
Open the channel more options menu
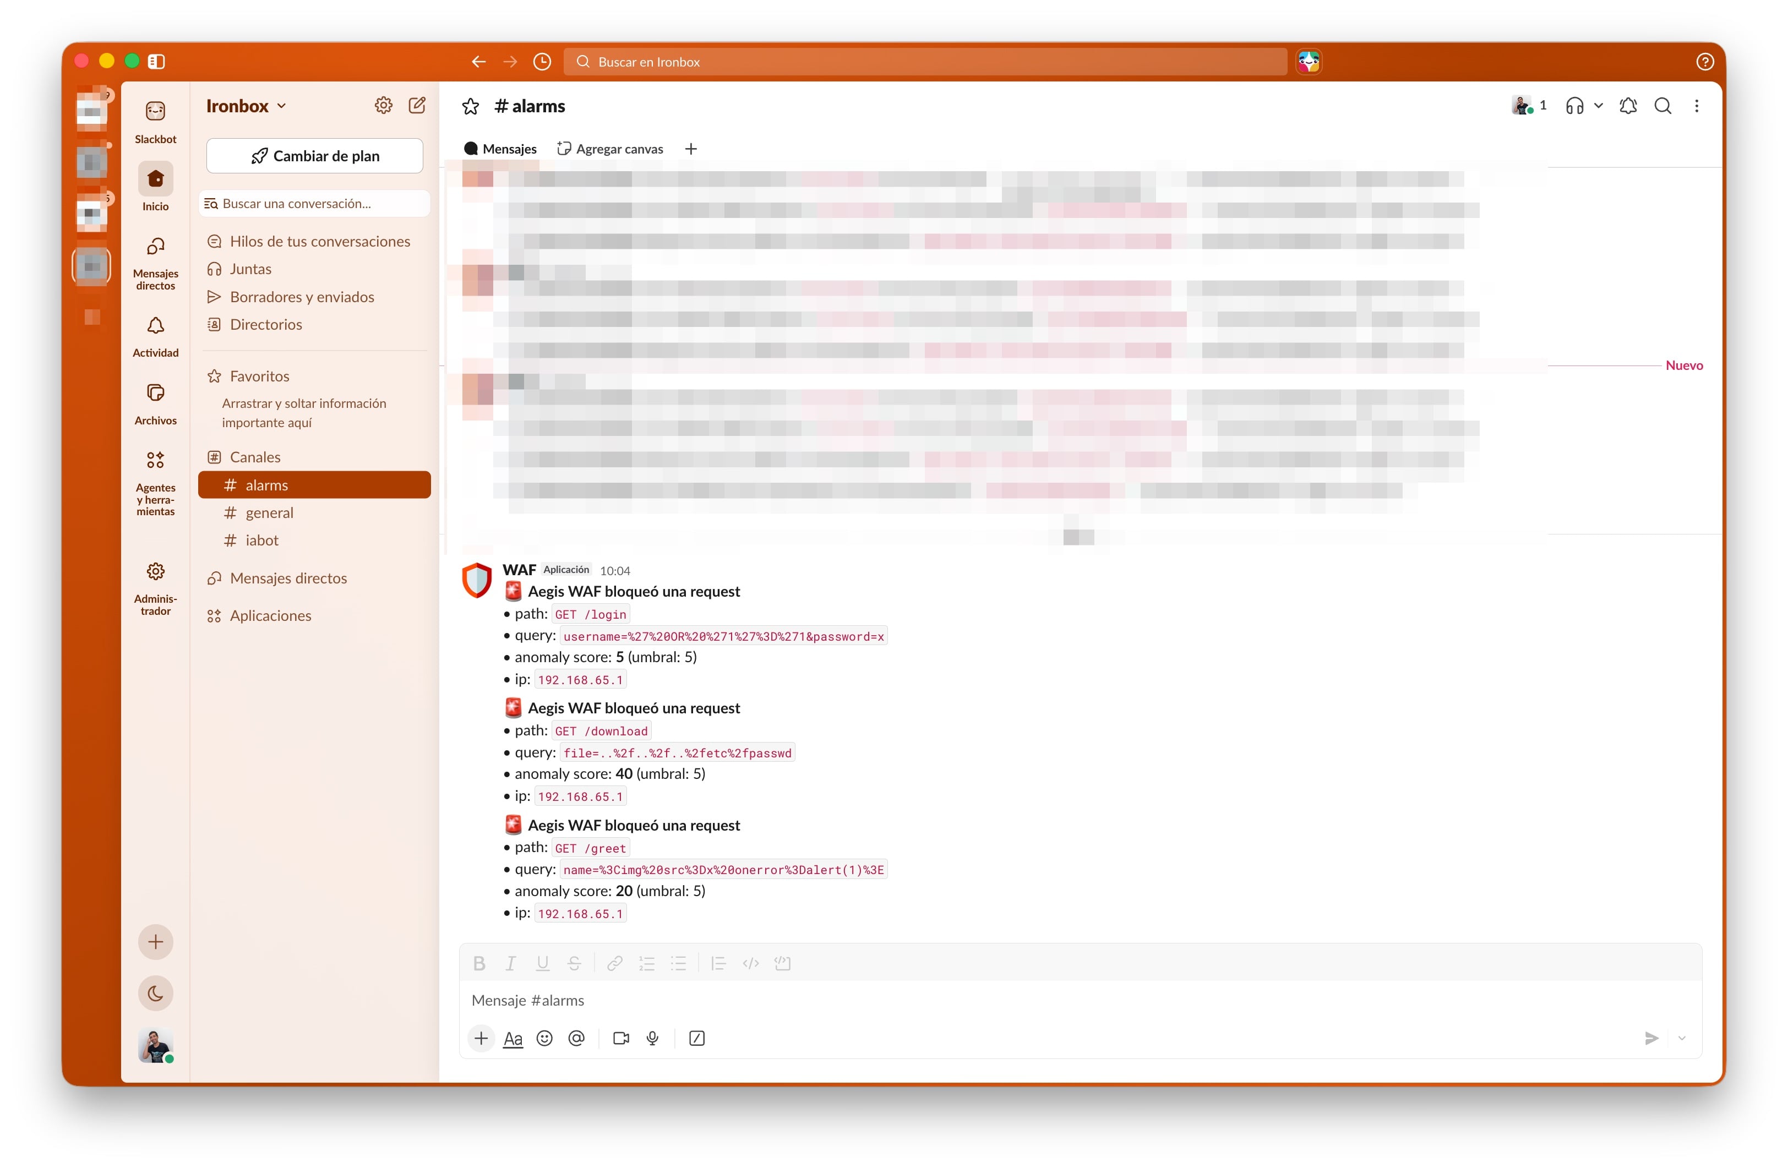[1697, 106]
